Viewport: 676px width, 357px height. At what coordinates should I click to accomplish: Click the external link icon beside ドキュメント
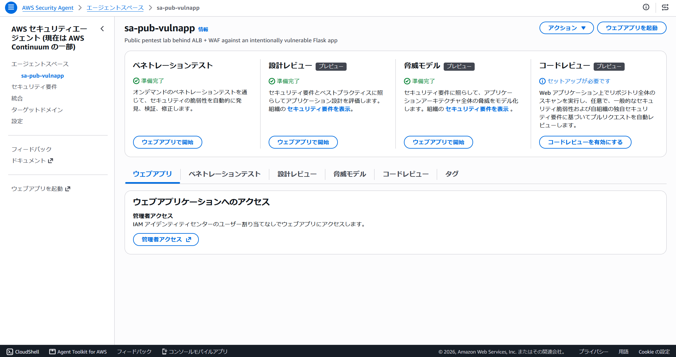click(50, 161)
